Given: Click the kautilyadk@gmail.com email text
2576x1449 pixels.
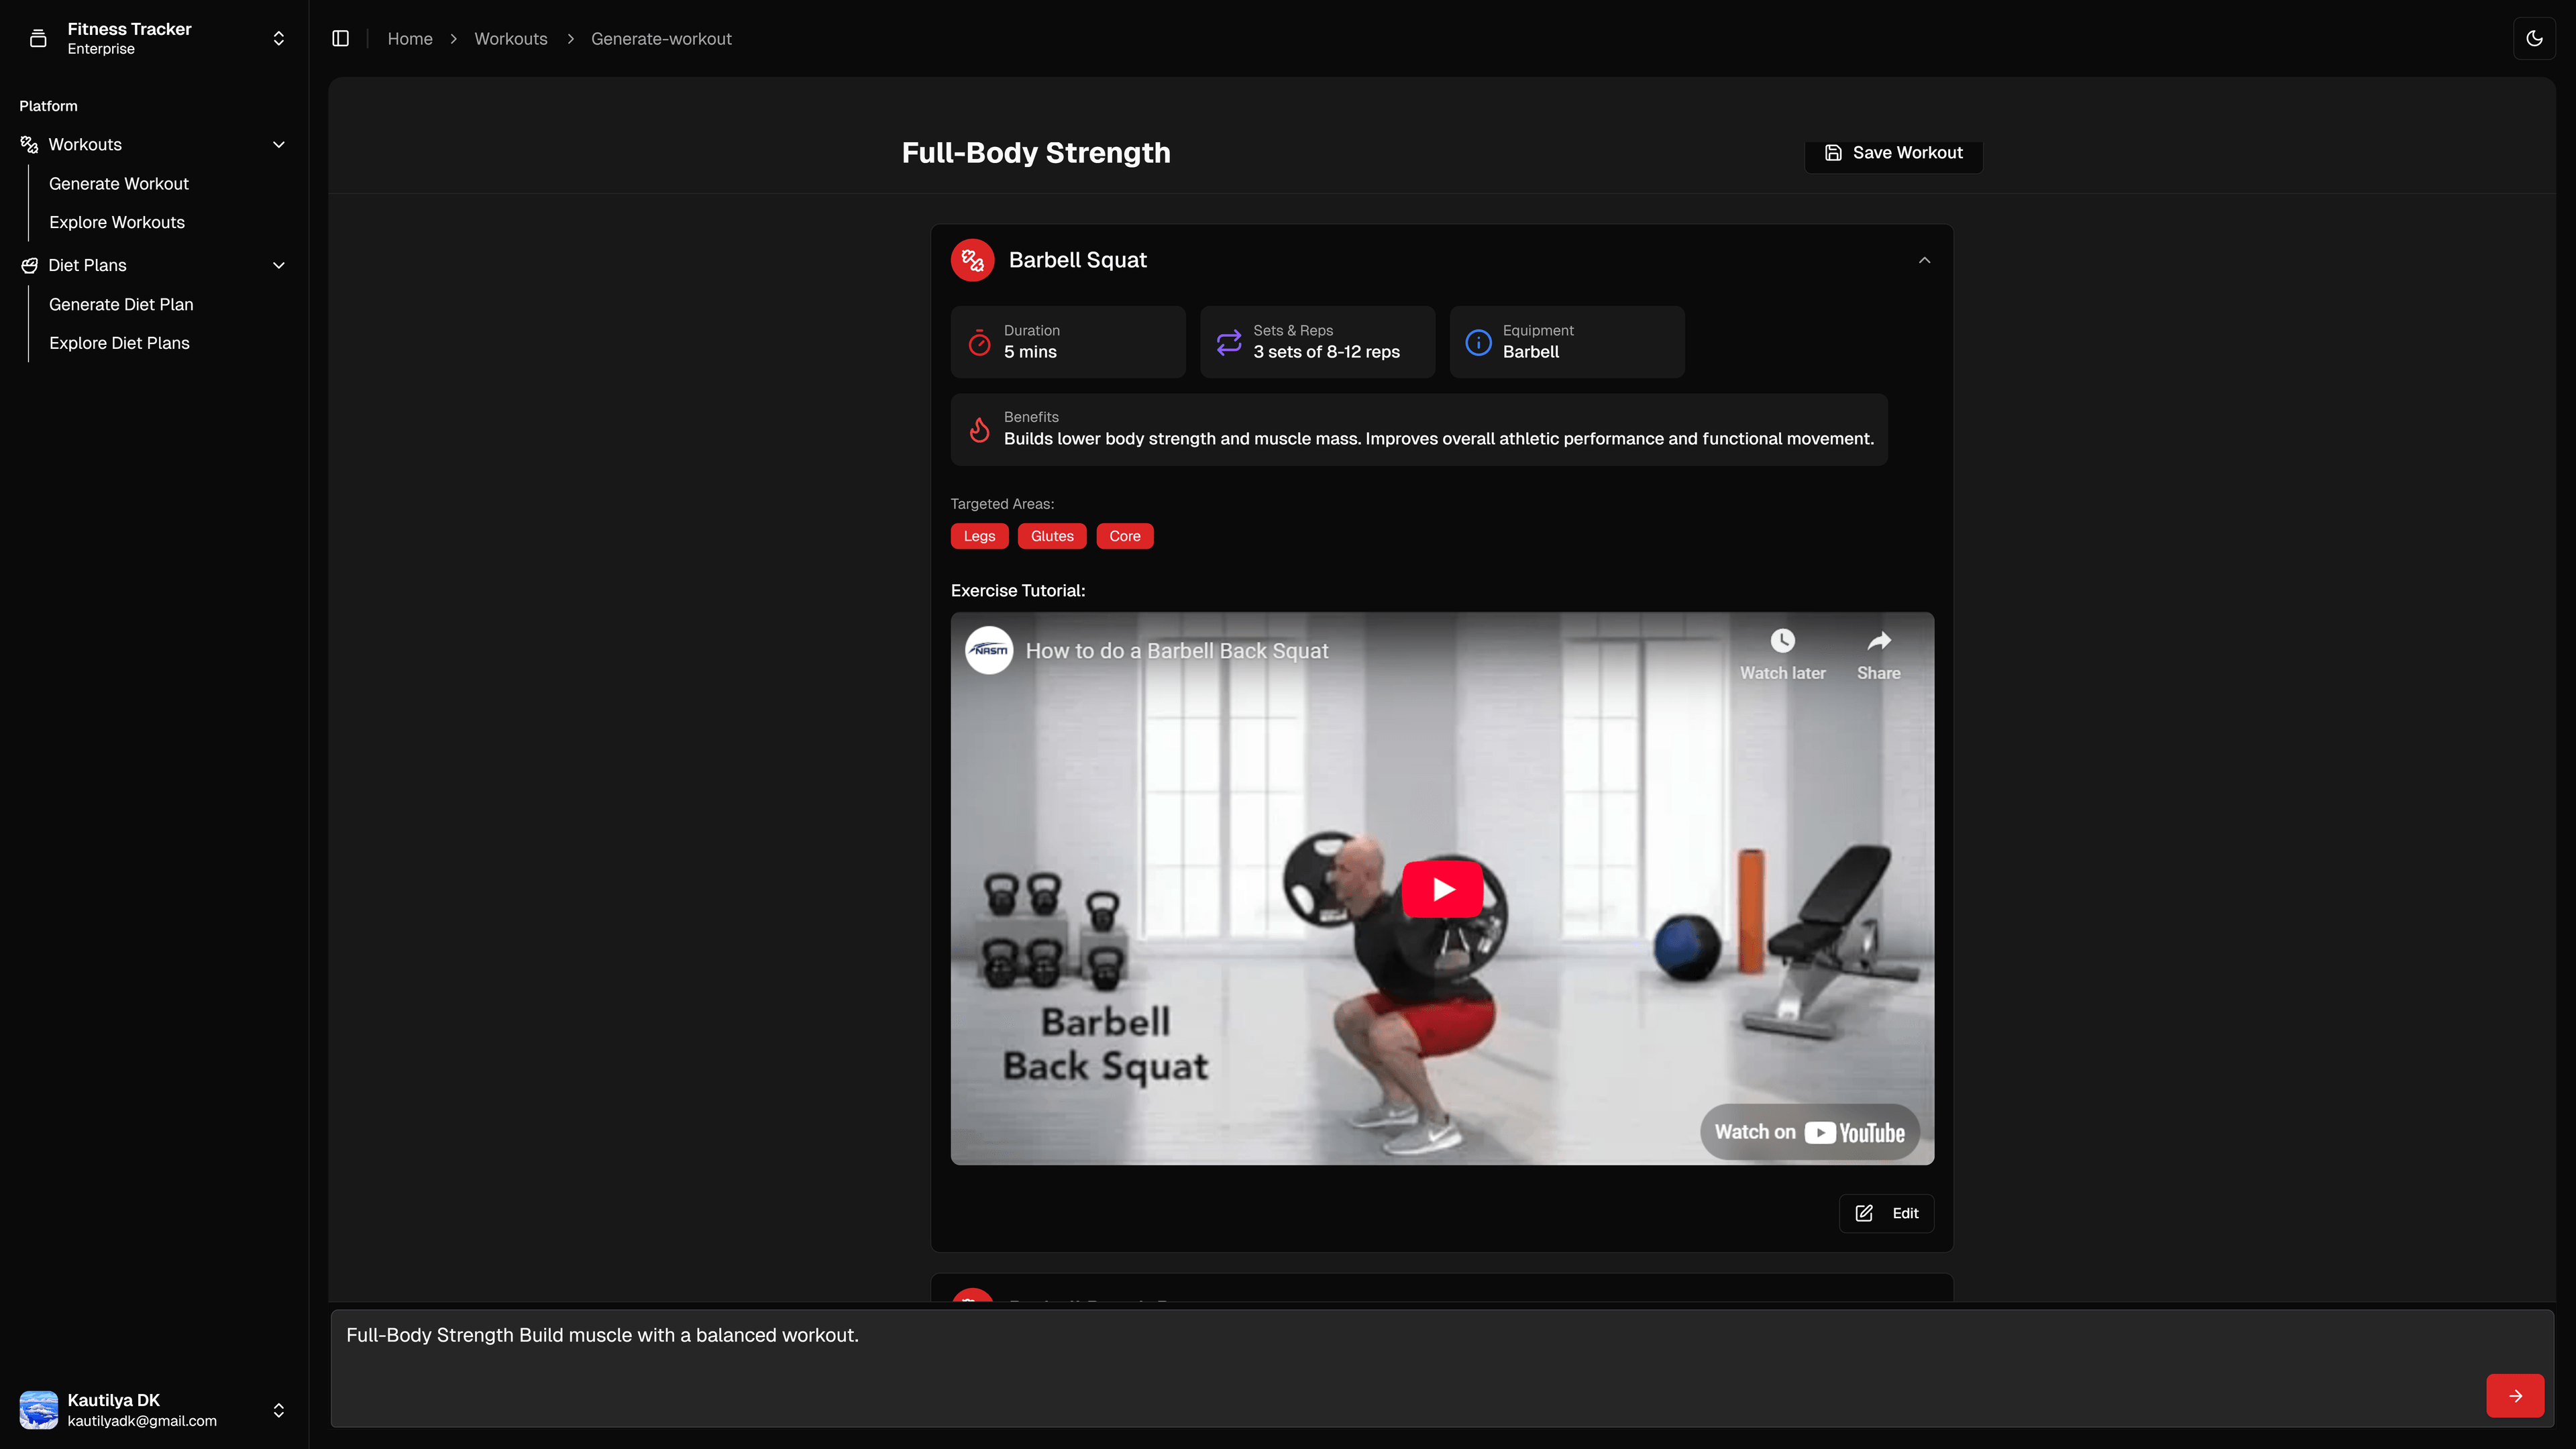Looking at the screenshot, I should tap(142, 1421).
